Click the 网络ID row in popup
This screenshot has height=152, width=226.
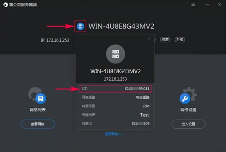point(115,123)
